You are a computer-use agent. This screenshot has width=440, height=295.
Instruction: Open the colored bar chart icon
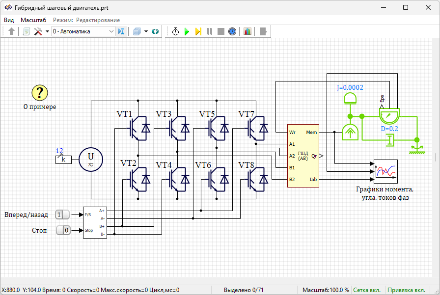pos(247,31)
